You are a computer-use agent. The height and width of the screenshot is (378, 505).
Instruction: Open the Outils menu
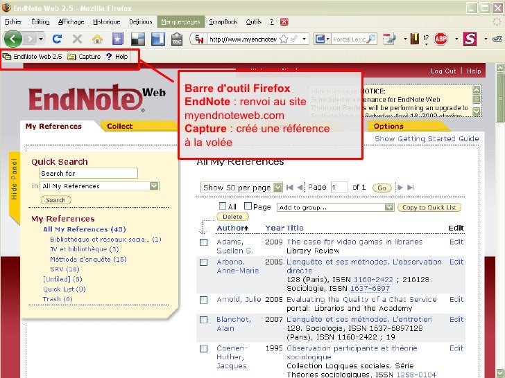click(254, 22)
